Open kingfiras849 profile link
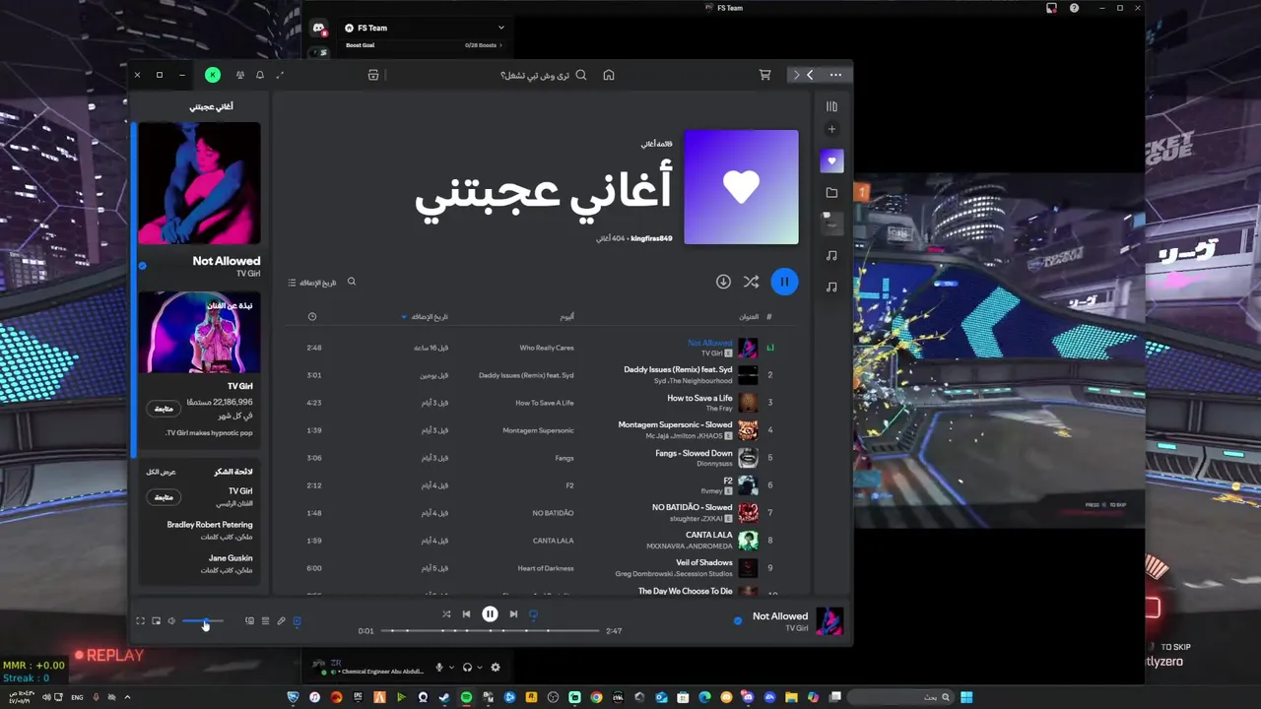The image size is (1261, 709). point(651,238)
